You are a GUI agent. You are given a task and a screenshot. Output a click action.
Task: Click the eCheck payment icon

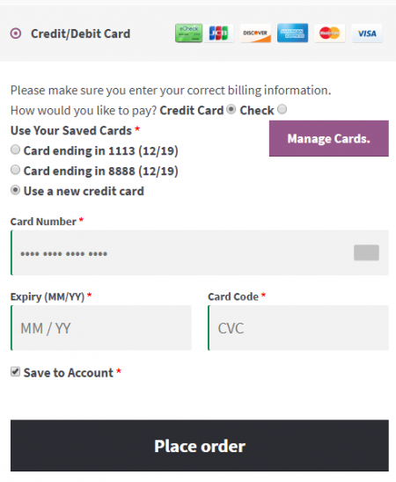189,33
